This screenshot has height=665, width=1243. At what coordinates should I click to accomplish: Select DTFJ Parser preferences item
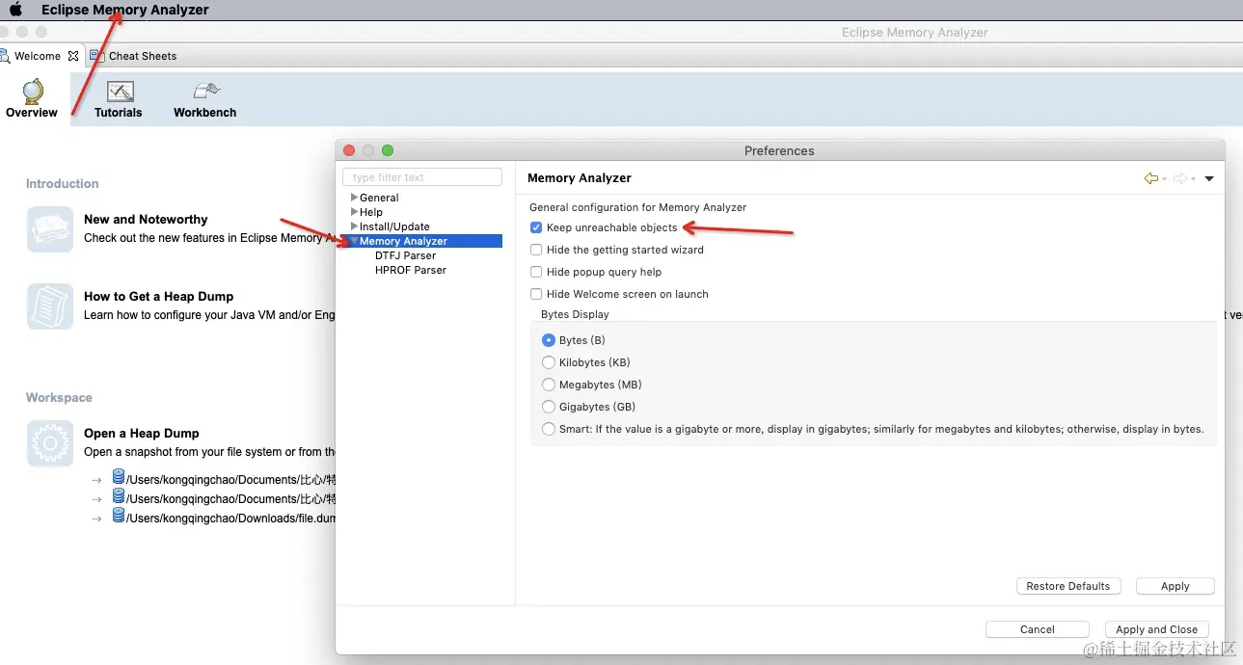coord(405,255)
